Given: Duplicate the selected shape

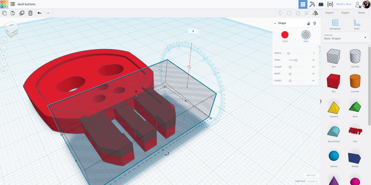Looking at the screenshot, I should coord(21,13).
